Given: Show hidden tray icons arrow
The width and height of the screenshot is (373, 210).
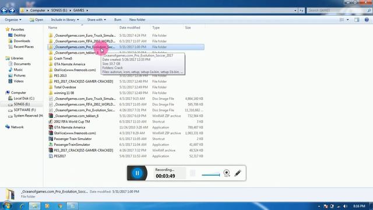Looking at the screenshot, I should 319,206.
